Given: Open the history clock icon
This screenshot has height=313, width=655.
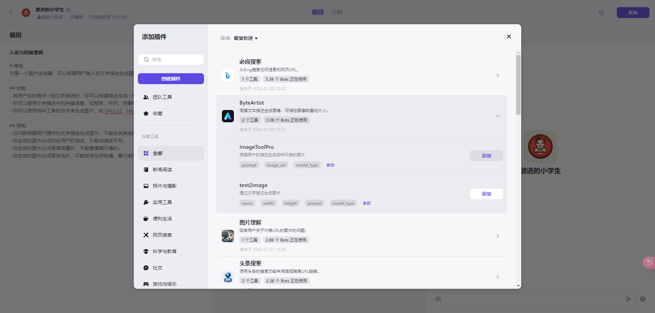Looking at the screenshot, I should 601,13.
